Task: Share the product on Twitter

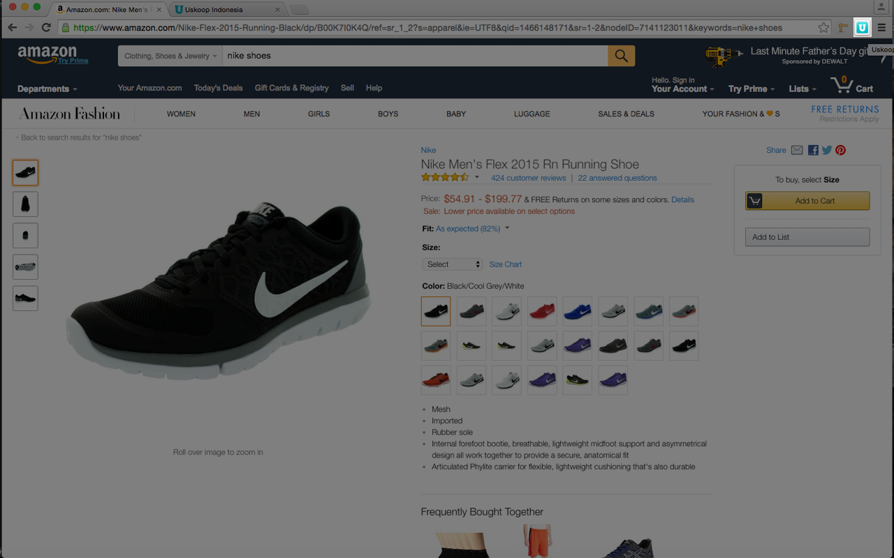Action: click(827, 150)
